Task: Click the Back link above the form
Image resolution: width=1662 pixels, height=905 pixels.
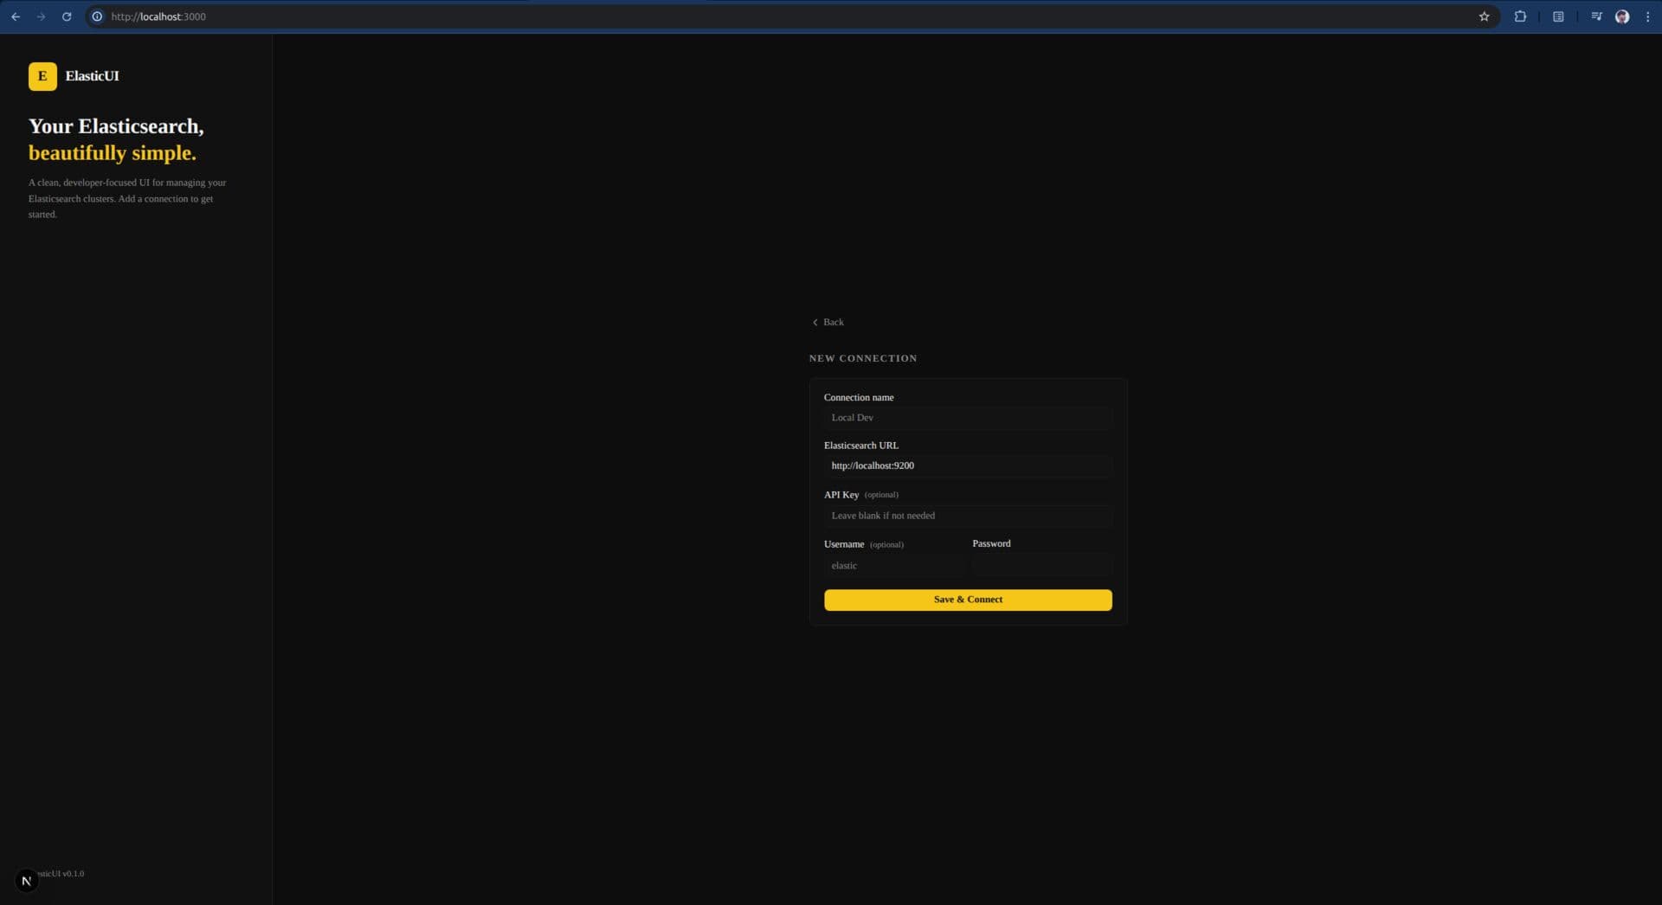Action: 828,322
